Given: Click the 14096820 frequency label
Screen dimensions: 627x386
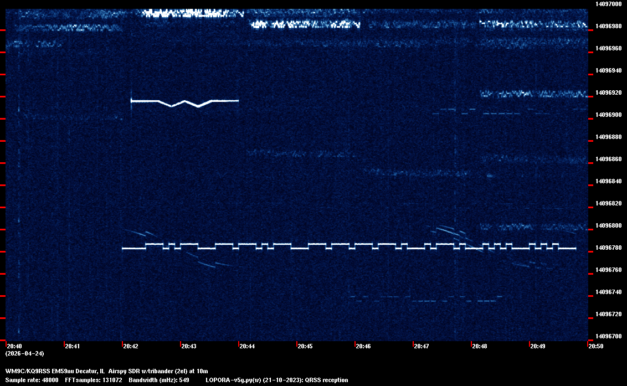Looking at the screenshot, I should tap(609, 203).
